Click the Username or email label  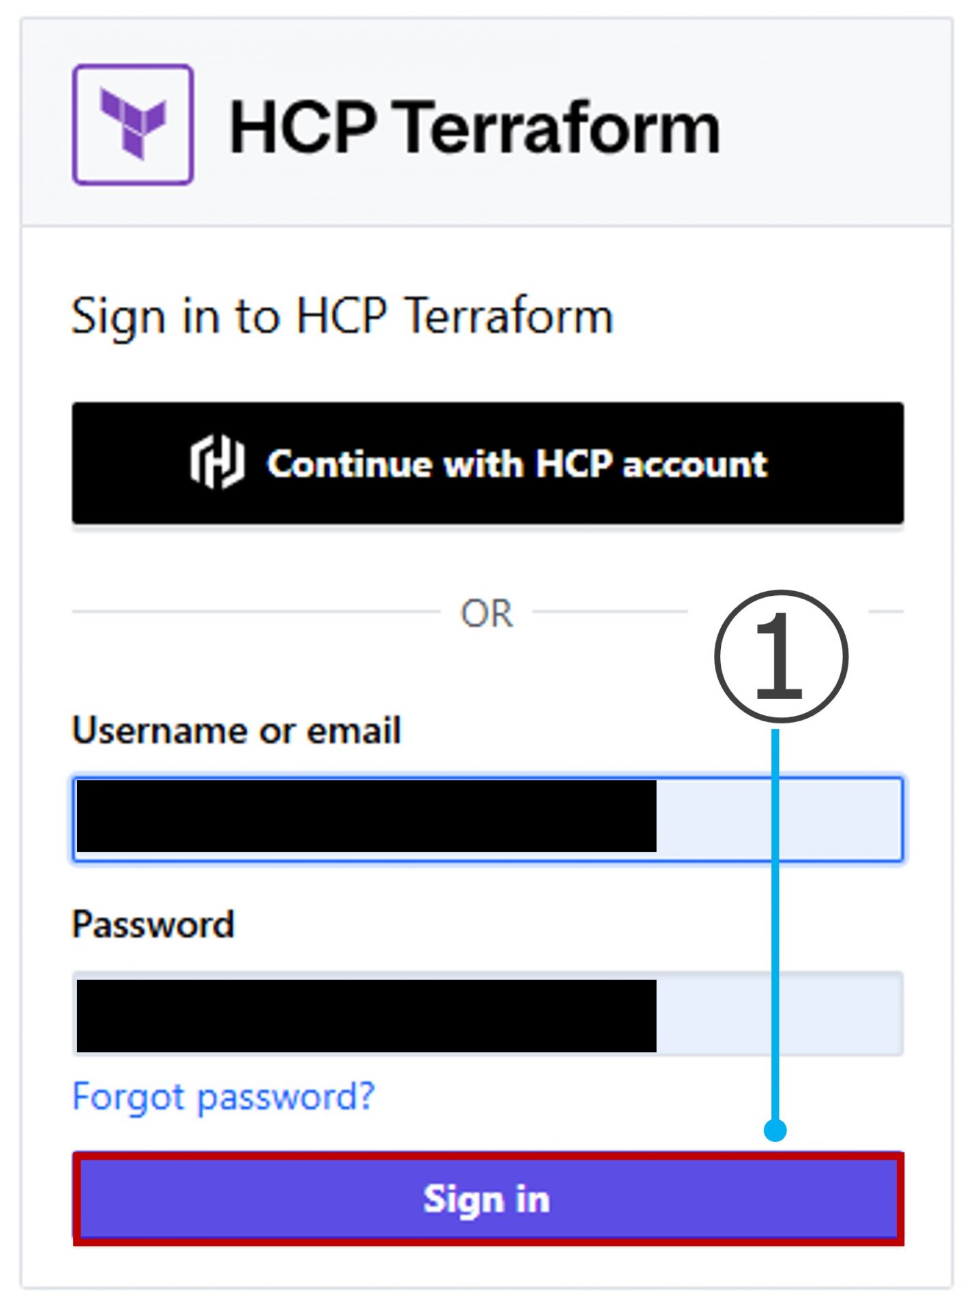[237, 730]
